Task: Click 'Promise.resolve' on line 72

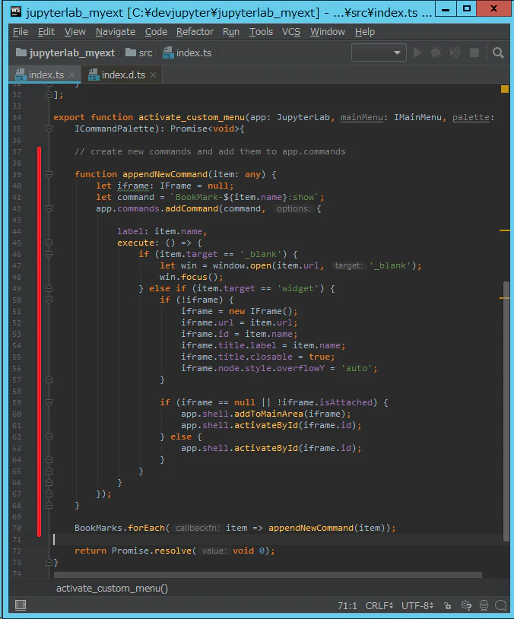Action: [151, 551]
